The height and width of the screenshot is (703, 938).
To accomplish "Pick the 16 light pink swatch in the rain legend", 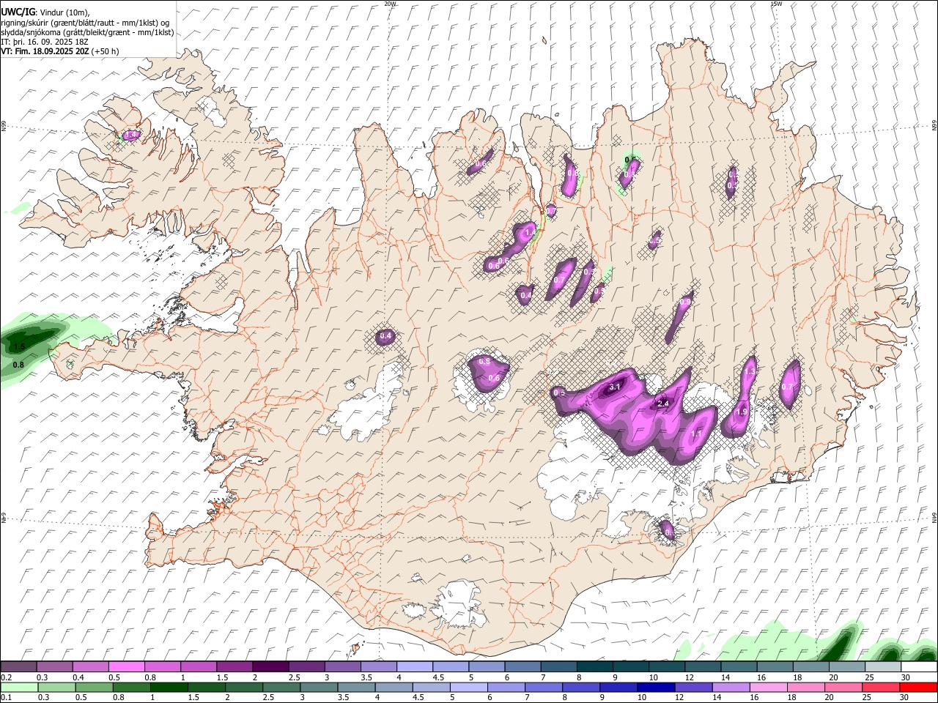I will pyautogui.click(x=768, y=688).
